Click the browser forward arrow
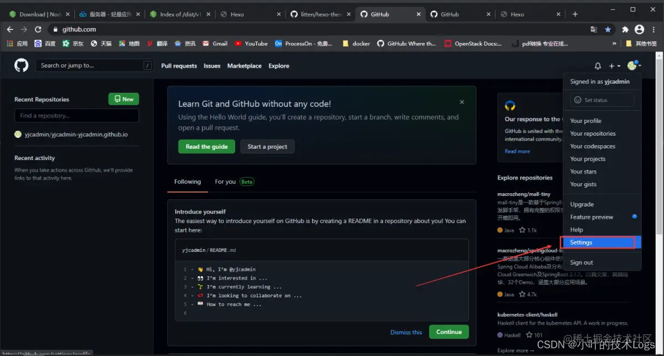This screenshot has width=664, height=356. pos(24,29)
